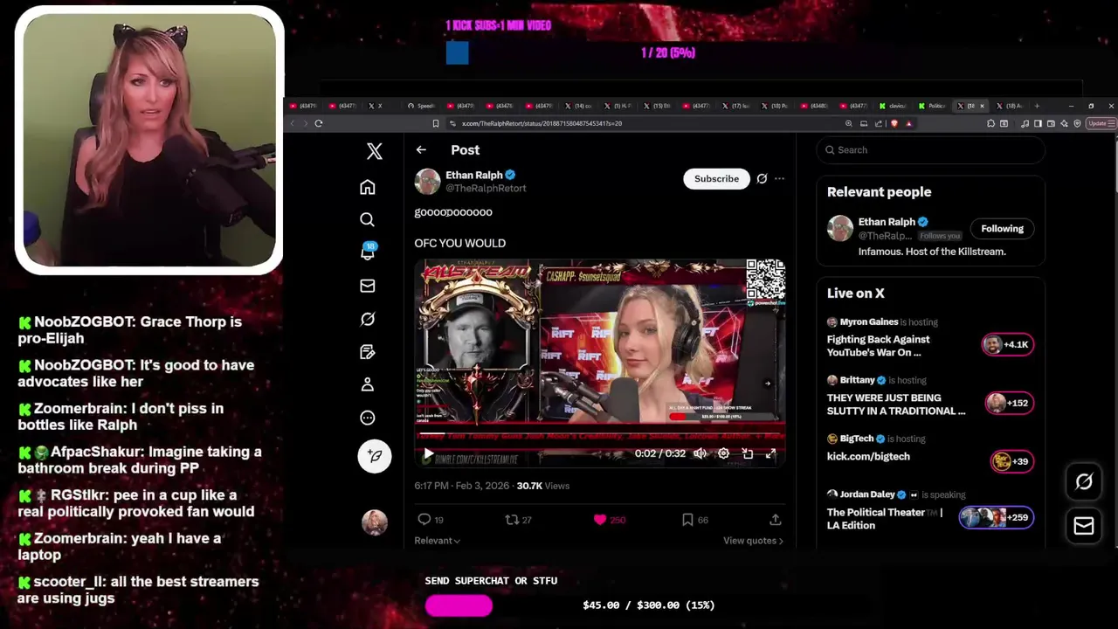Click the address bar URL
Image resolution: width=1118 pixels, height=629 pixels.
(542, 123)
